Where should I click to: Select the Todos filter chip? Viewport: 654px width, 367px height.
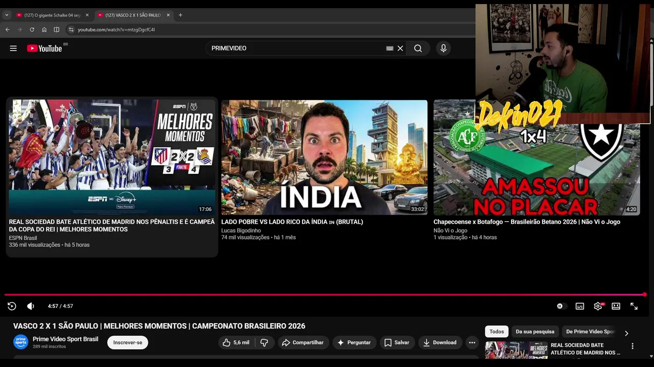(497, 332)
